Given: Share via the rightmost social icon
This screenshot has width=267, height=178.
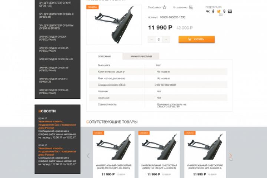Looking at the screenshot, I should coord(230,11).
